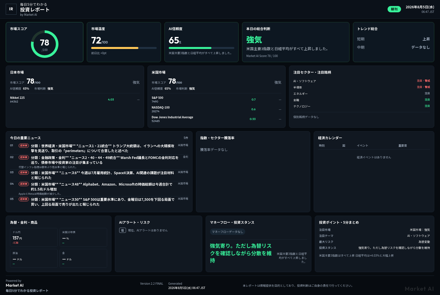Open news 02 about Warsh Fed議長とFOMC

(99, 162)
